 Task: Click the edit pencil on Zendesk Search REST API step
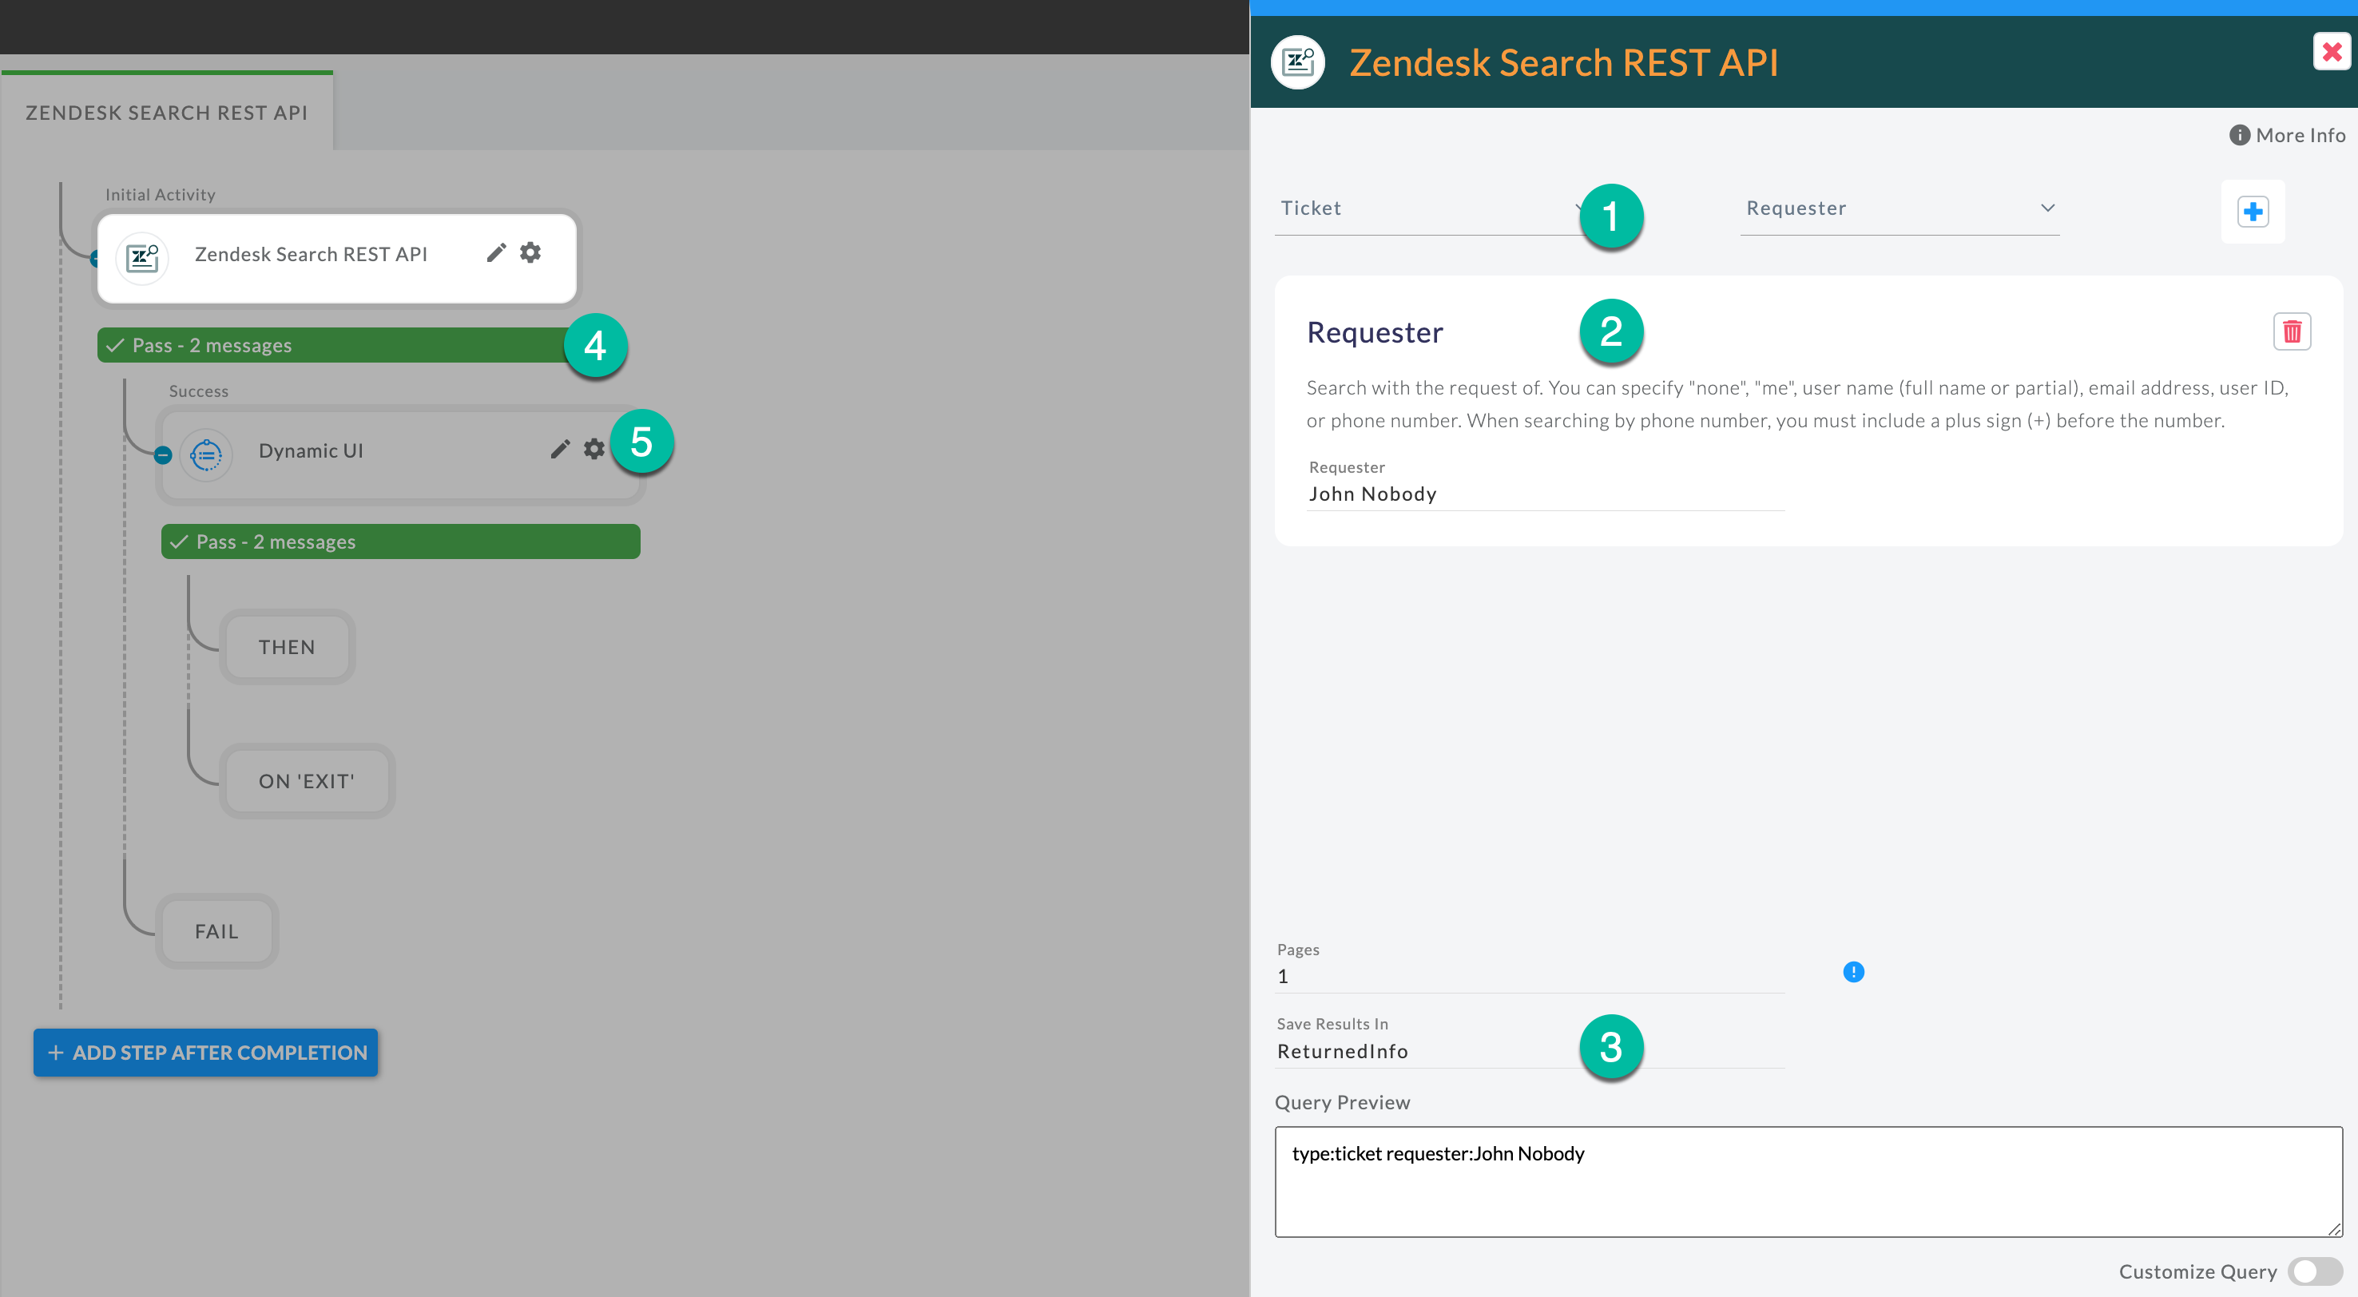click(496, 252)
